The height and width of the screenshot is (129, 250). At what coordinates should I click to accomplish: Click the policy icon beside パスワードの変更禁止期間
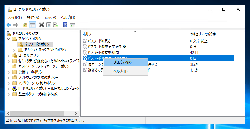85,47
